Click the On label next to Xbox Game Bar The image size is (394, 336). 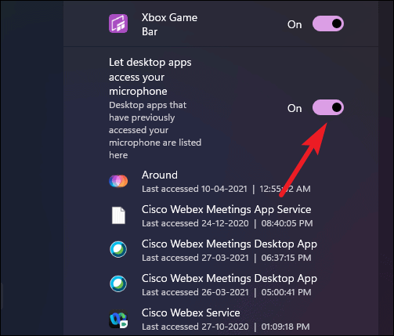click(295, 24)
